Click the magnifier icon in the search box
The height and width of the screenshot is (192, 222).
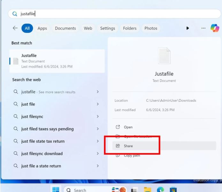(x=15, y=14)
